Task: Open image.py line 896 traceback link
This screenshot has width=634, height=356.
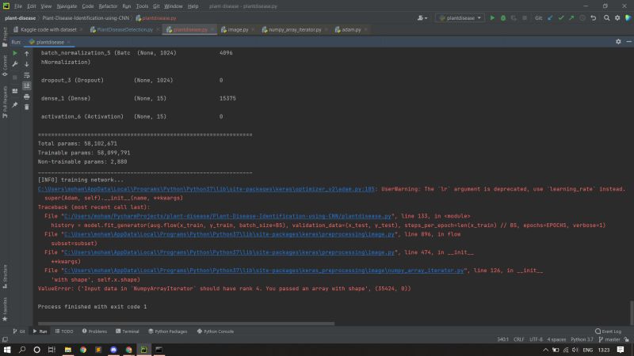Action: [229, 234]
